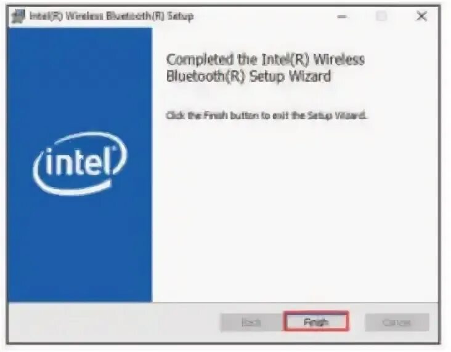Click the footer gap between Finish and Cancel

coord(357,322)
